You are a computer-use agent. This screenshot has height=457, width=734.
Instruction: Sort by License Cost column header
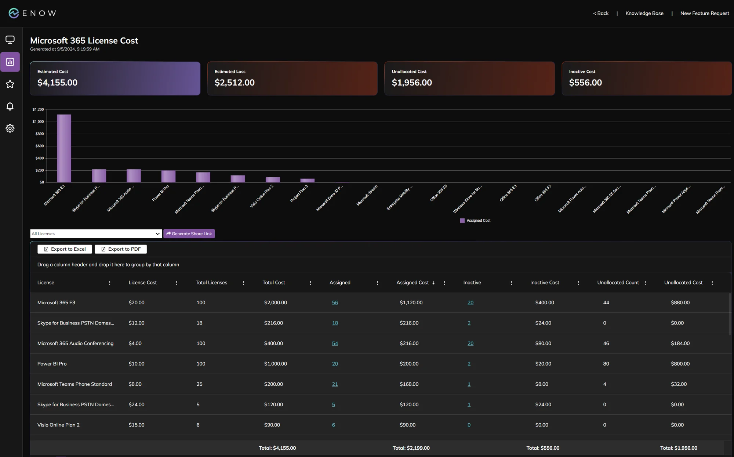142,283
